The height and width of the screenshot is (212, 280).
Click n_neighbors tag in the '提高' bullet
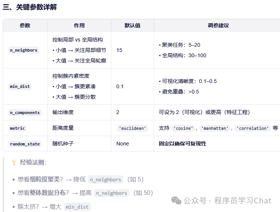point(112,193)
